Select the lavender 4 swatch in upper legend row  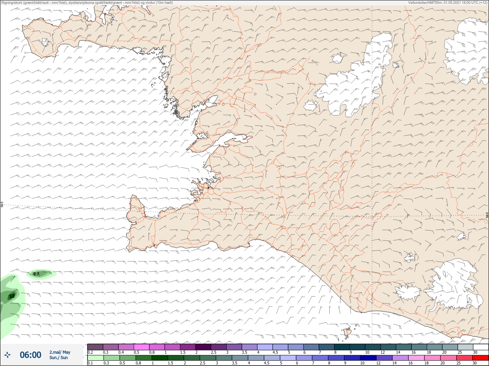[x=265, y=347]
